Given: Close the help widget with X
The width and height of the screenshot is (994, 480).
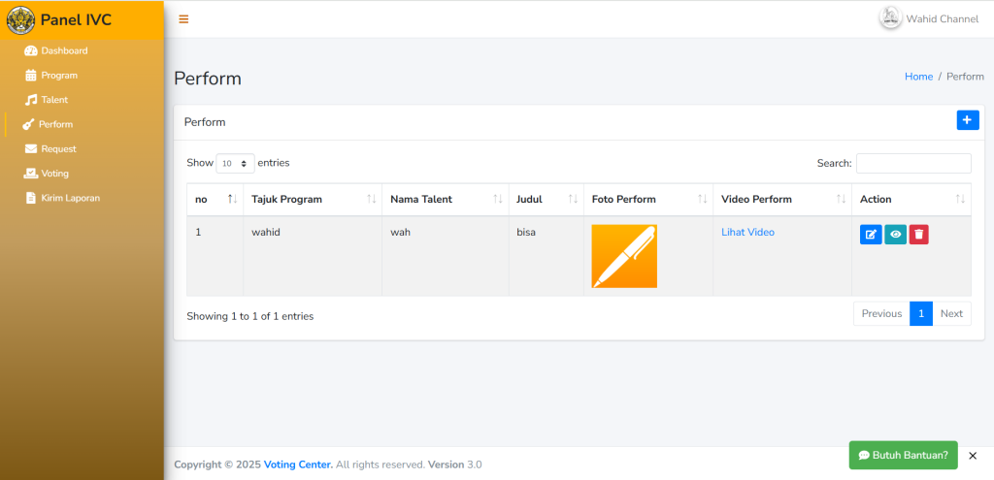Looking at the screenshot, I should [973, 455].
